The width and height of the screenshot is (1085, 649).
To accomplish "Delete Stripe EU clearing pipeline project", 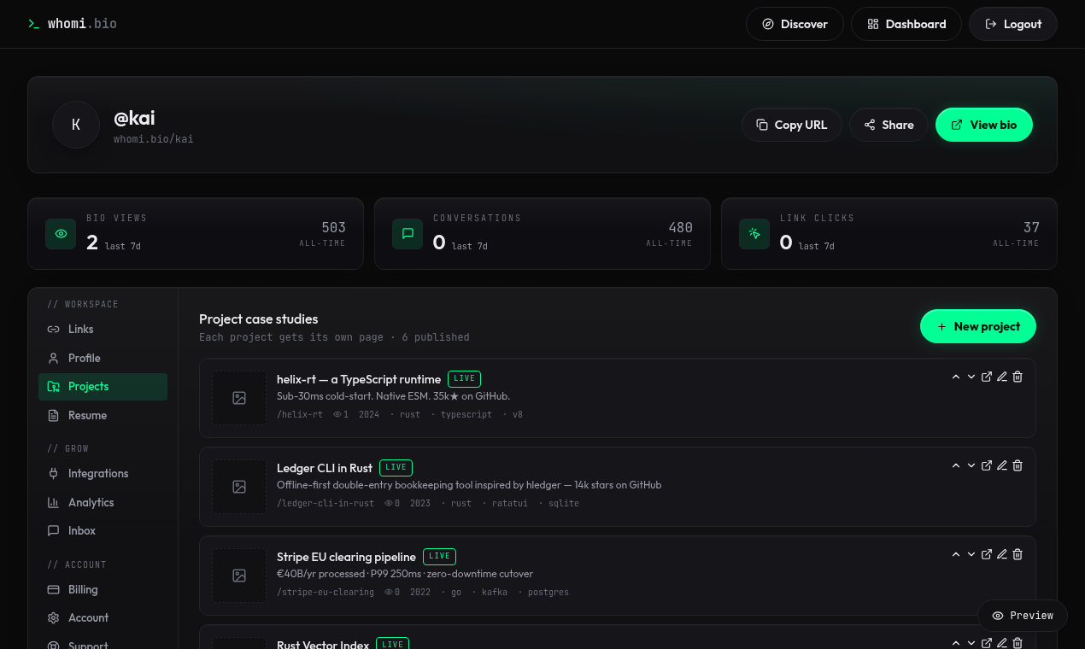I will [1018, 554].
